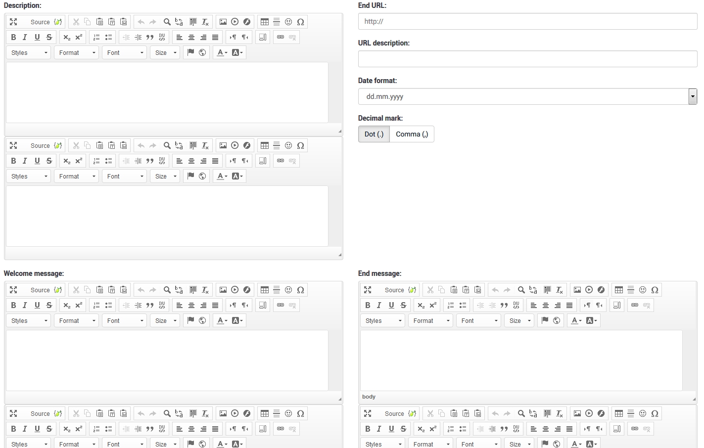The height and width of the screenshot is (448, 704).
Task: Insert horizontal line in lower Description editor
Action: (x=277, y=145)
